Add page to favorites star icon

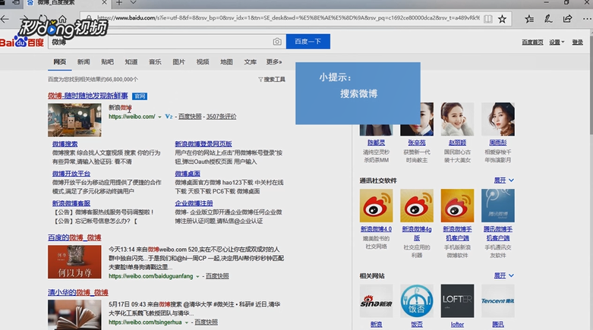[x=502, y=18]
